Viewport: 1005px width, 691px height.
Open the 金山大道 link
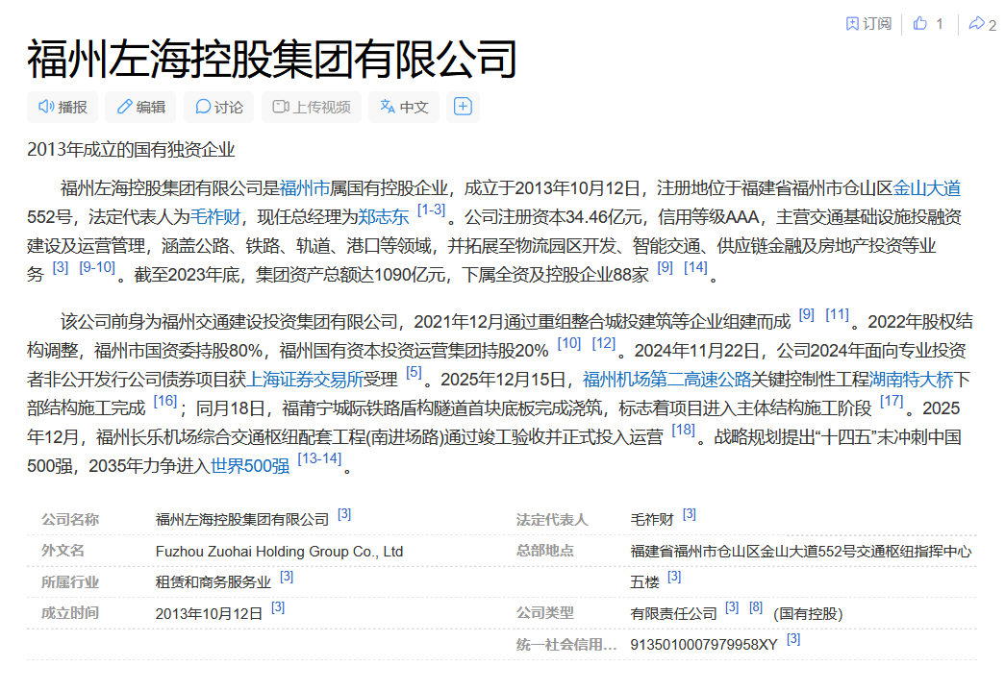click(x=927, y=187)
